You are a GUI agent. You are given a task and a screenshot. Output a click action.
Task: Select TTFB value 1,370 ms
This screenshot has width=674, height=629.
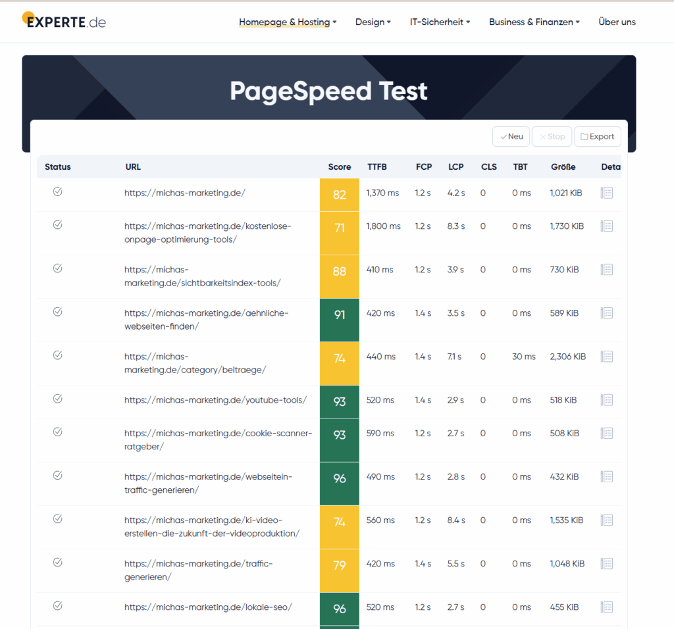tap(382, 193)
